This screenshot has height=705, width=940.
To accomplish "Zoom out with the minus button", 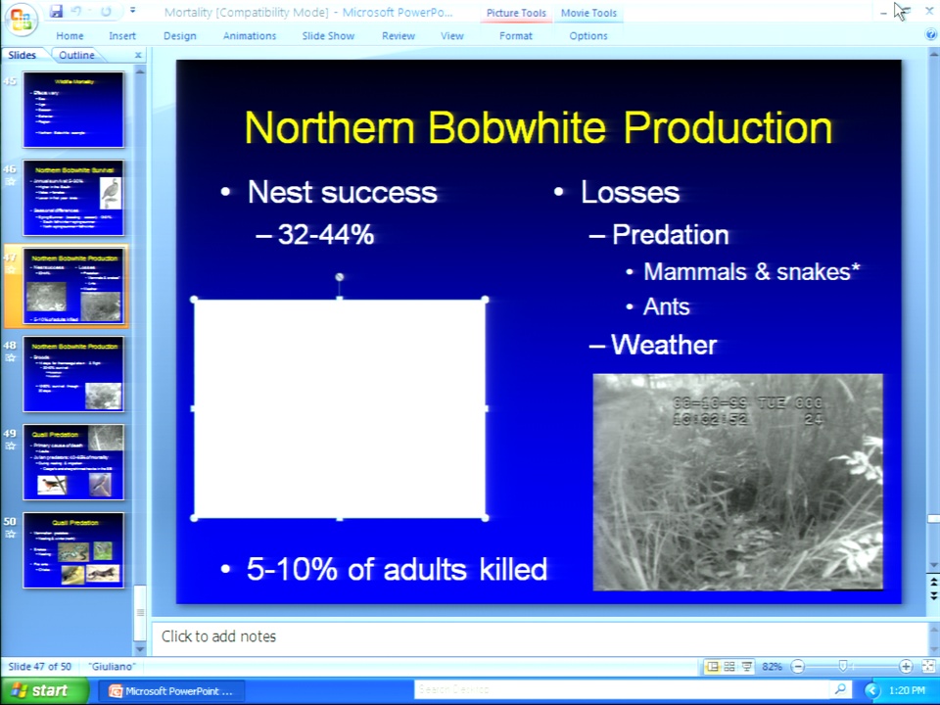I will (798, 666).
